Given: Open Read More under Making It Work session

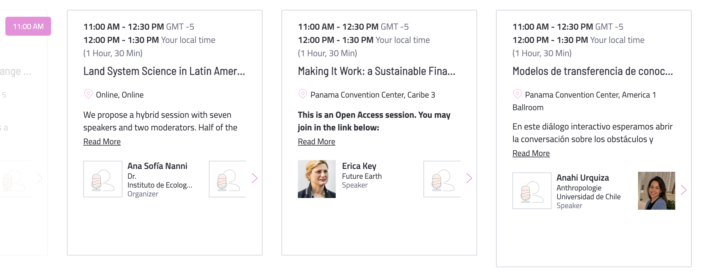Looking at the screenshot, I should pyautogui.click(x=316, y=142).
